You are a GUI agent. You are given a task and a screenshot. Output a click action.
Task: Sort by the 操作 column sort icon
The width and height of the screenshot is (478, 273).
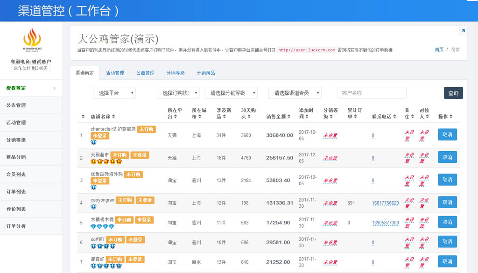pos(451,116)
